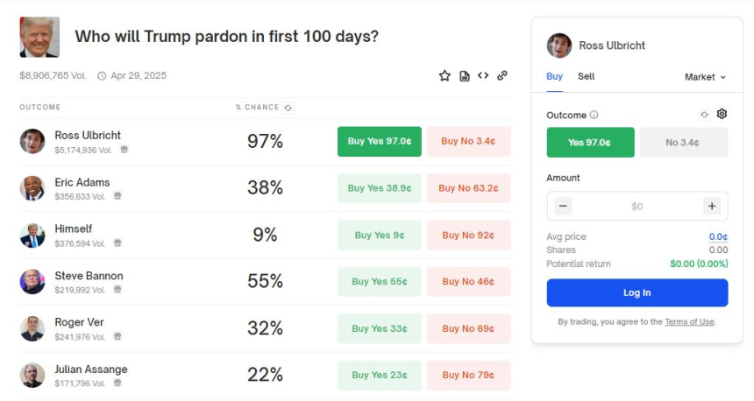Click the Amount input field
Screen dimensions: 754x401
click(637, 207)
